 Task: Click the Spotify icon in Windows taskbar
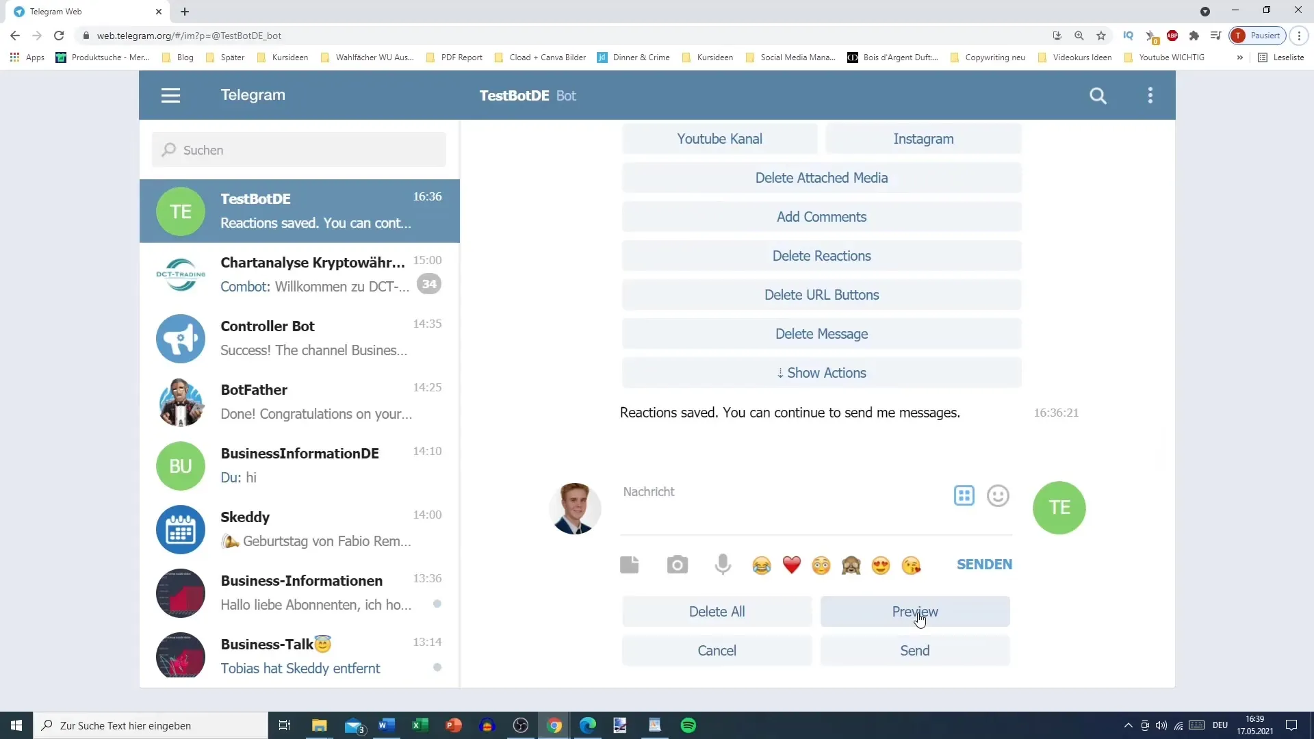pos(689,725)
